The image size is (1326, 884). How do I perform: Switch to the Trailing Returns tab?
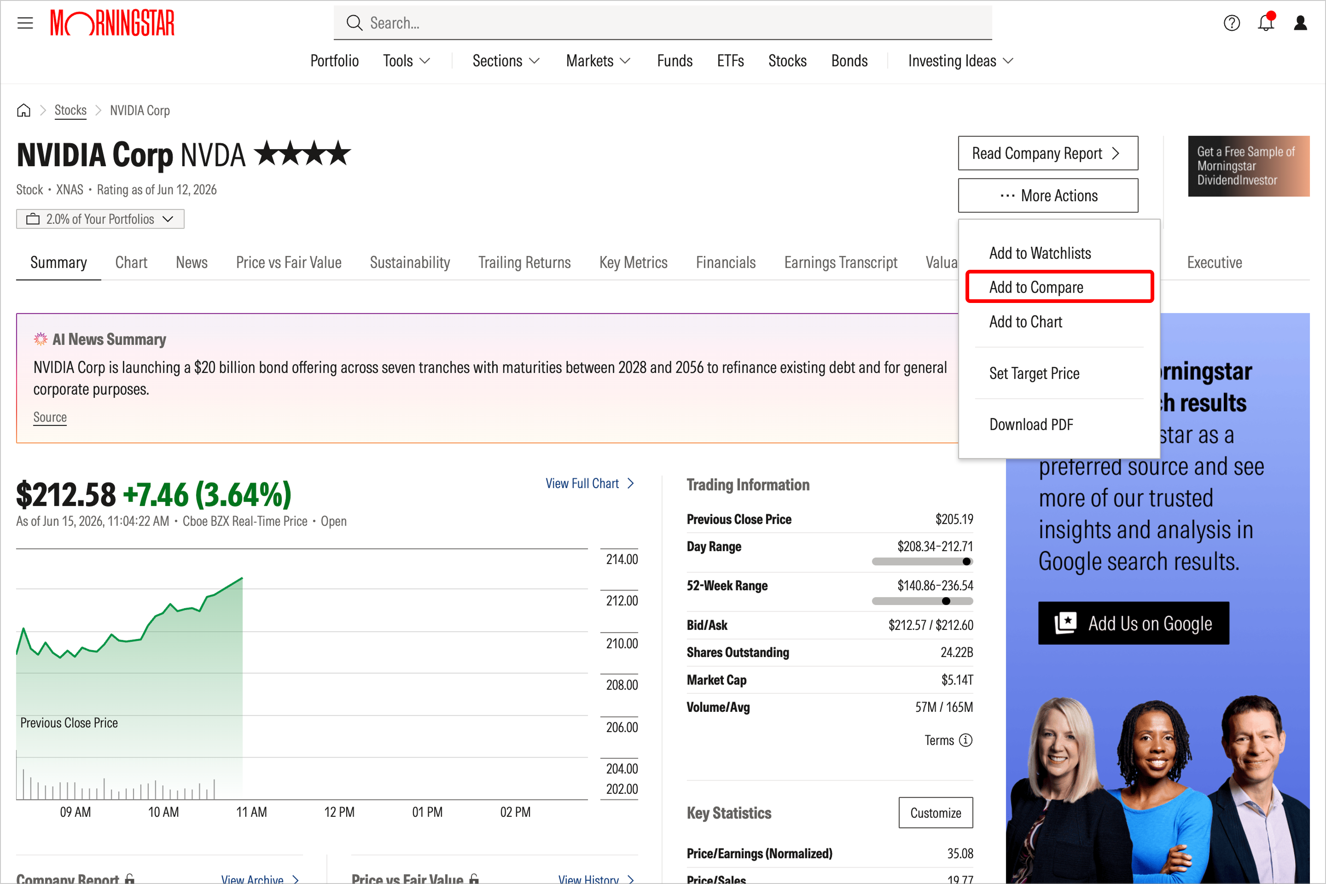(524, 263)
